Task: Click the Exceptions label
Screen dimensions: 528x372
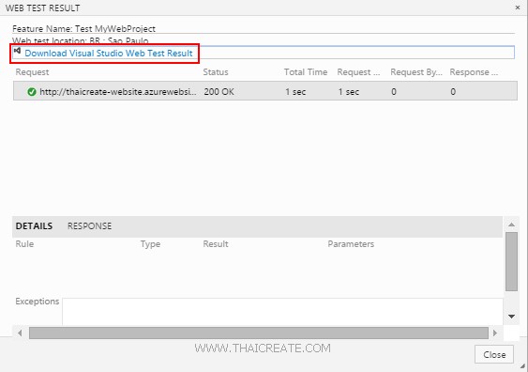Action: (x=37, y=302)
